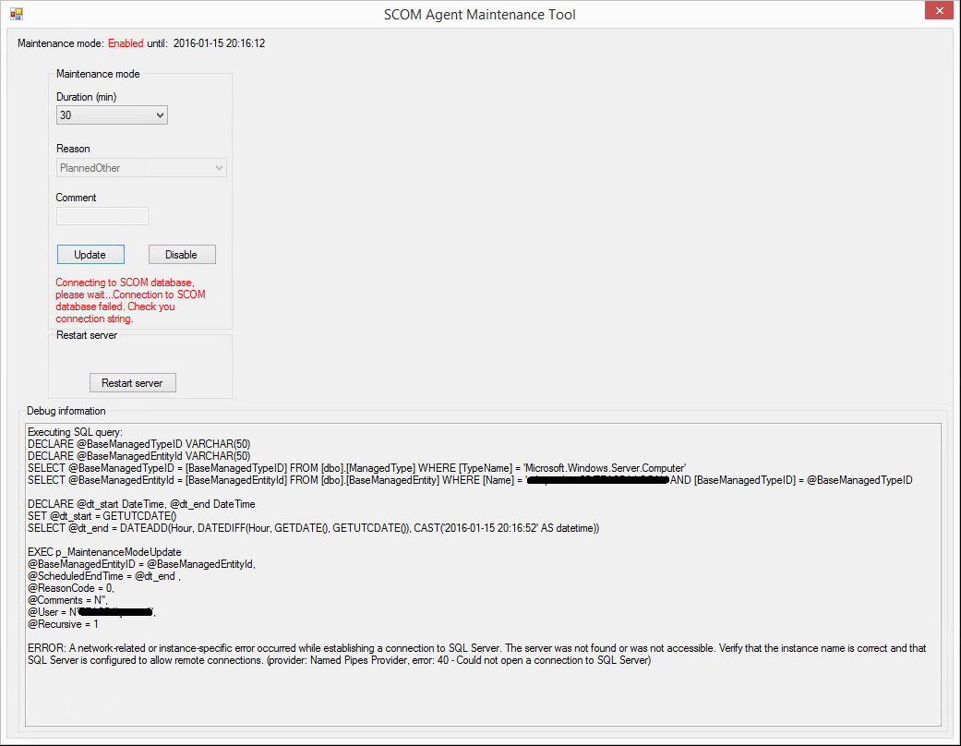The width and height of the screenshot is (961, 746).
Task: Click the Restart server button
Action: (x=132, y=382)
